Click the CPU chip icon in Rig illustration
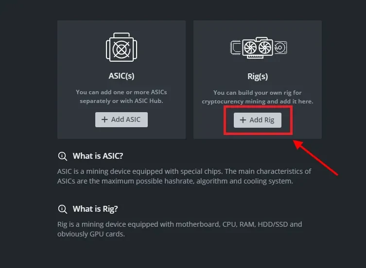Viewport: 366px width, 268px height. click(236, 47)
